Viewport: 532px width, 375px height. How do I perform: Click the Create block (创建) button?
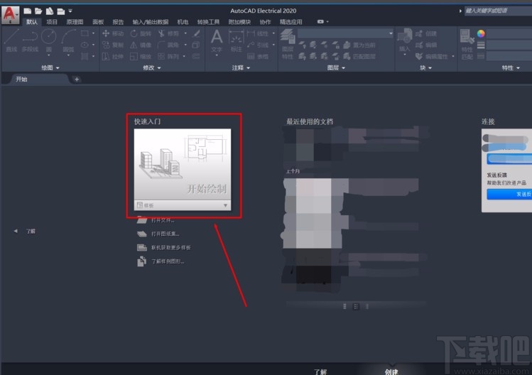(426, 33)
